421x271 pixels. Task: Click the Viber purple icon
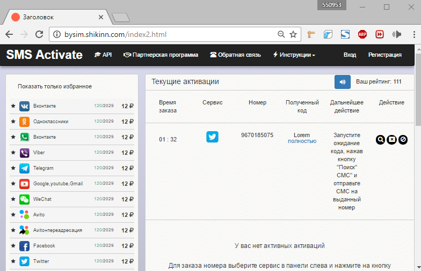tap(24, 153)
